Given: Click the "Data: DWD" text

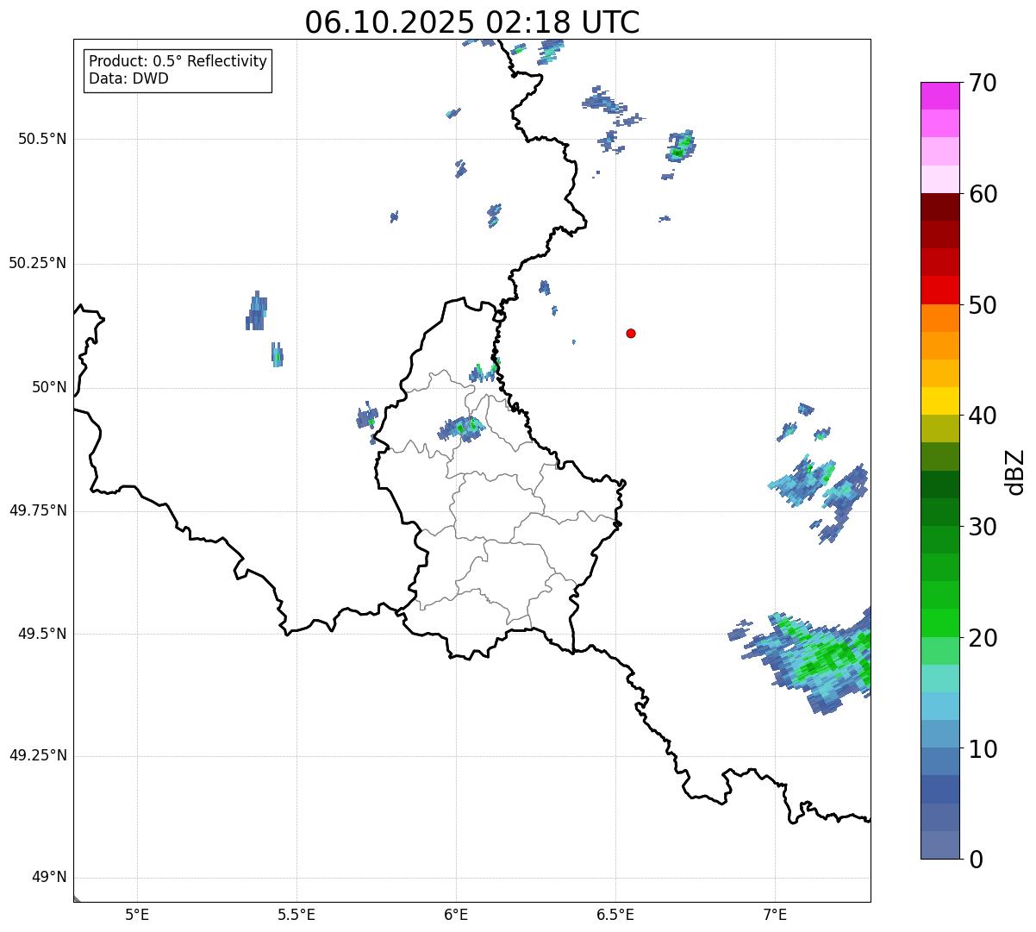Looking at the screenshot, I should pyautogui.click(x=128, y=79).
